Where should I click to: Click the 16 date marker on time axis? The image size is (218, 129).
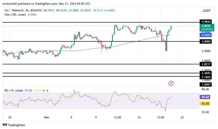[x=139, y=117]
